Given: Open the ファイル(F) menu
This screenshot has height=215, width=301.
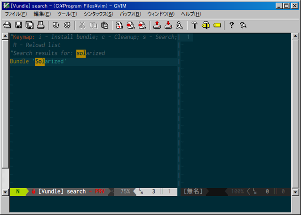Looking at the screenshot, I should click(16, 14).
